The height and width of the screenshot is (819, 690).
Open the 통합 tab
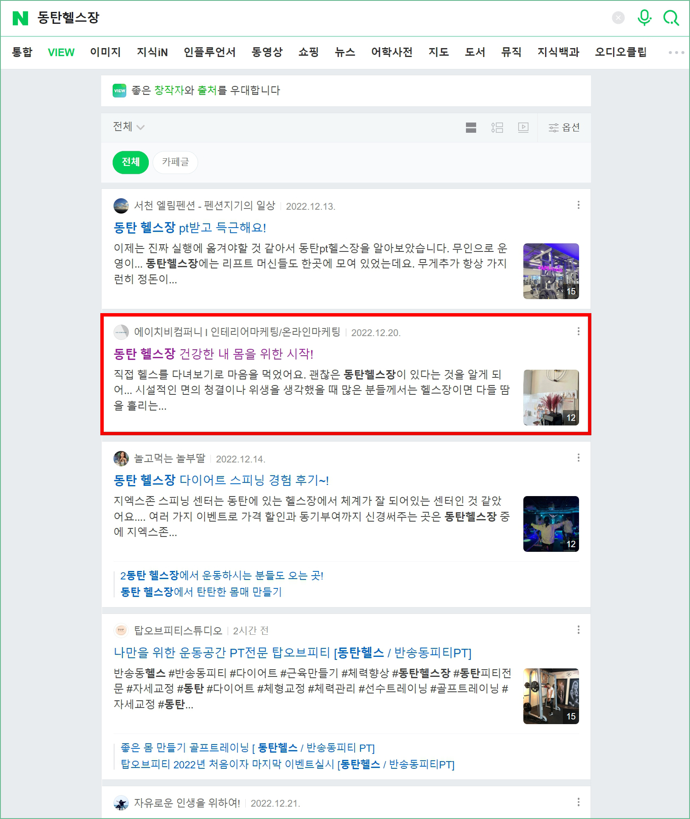pos(22,52)
